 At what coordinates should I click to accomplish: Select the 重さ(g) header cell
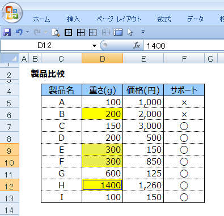(x=103, y=90)
